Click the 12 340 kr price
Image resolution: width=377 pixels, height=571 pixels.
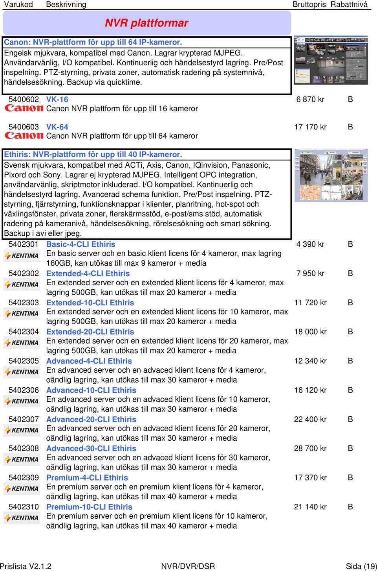[x=310, y=361]
